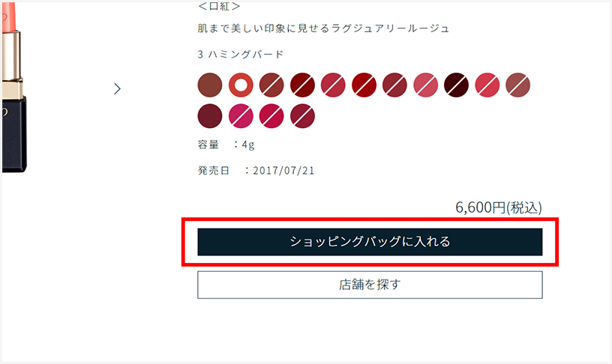Select the currently chosen orange-red ring swatch
The height and width of the screenshot is (364, 612).
coord(241,85)
